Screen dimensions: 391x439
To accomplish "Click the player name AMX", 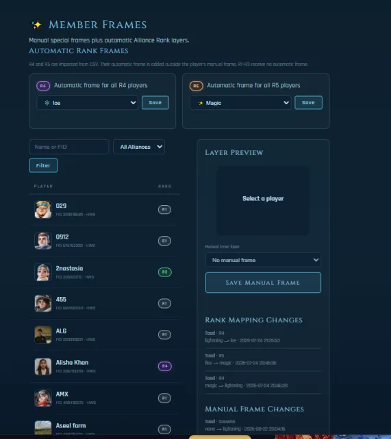I will click(x=62, y=394).
